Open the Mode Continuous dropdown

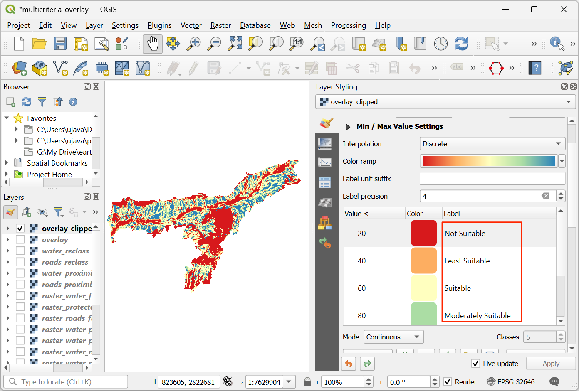(393, 337)
